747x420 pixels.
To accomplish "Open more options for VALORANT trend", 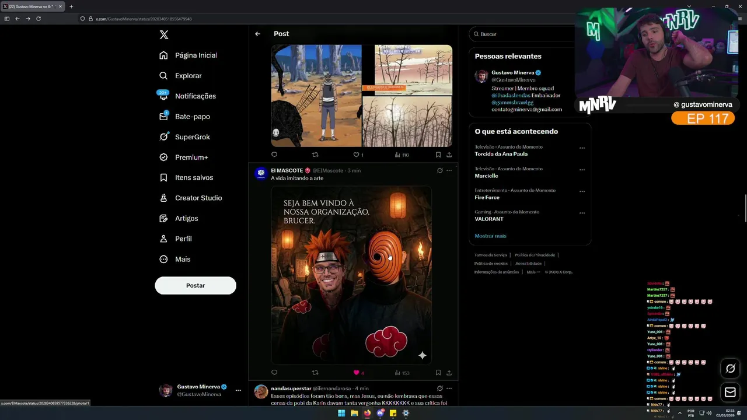I will click(x=582, y=213).
